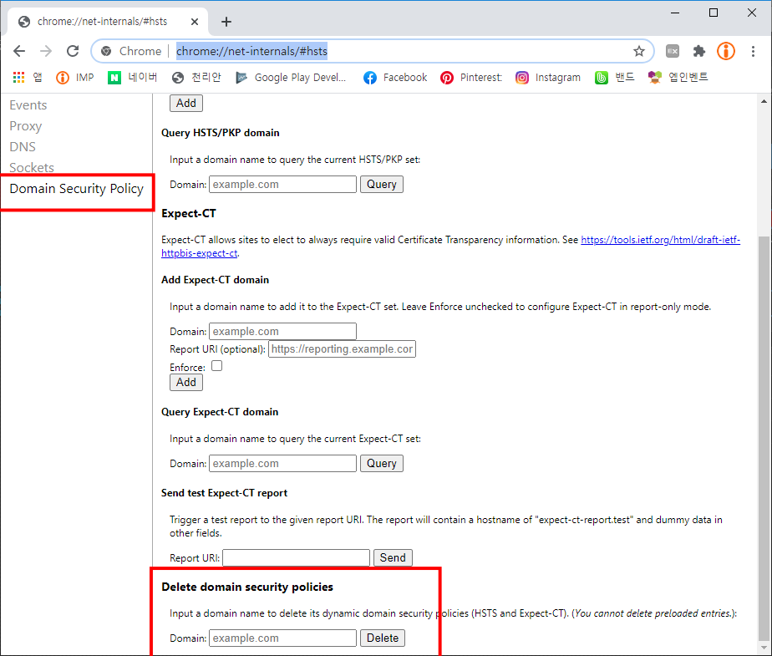Open the tools.ietf.org Expect-CT draft link
Screen dimensions: 772x656
pyautogui.click(x=660, y=240)
